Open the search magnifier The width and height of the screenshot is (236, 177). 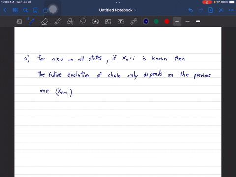[x=25, y=10]
